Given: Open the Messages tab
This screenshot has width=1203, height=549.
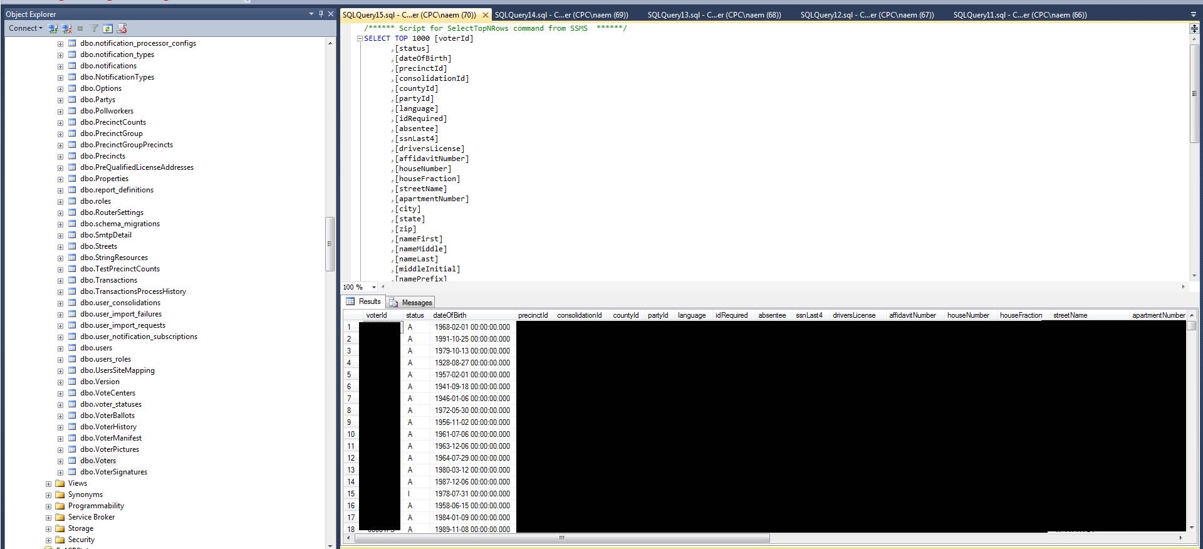Looking at the screenshot, I should [411, 302].
